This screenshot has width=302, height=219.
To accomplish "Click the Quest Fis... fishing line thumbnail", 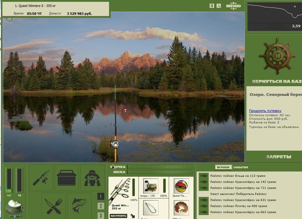I will [x=181, y=186].
